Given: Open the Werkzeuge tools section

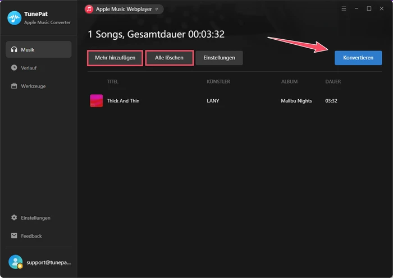Looking at the screenshot, I should [x=39, y=86].
